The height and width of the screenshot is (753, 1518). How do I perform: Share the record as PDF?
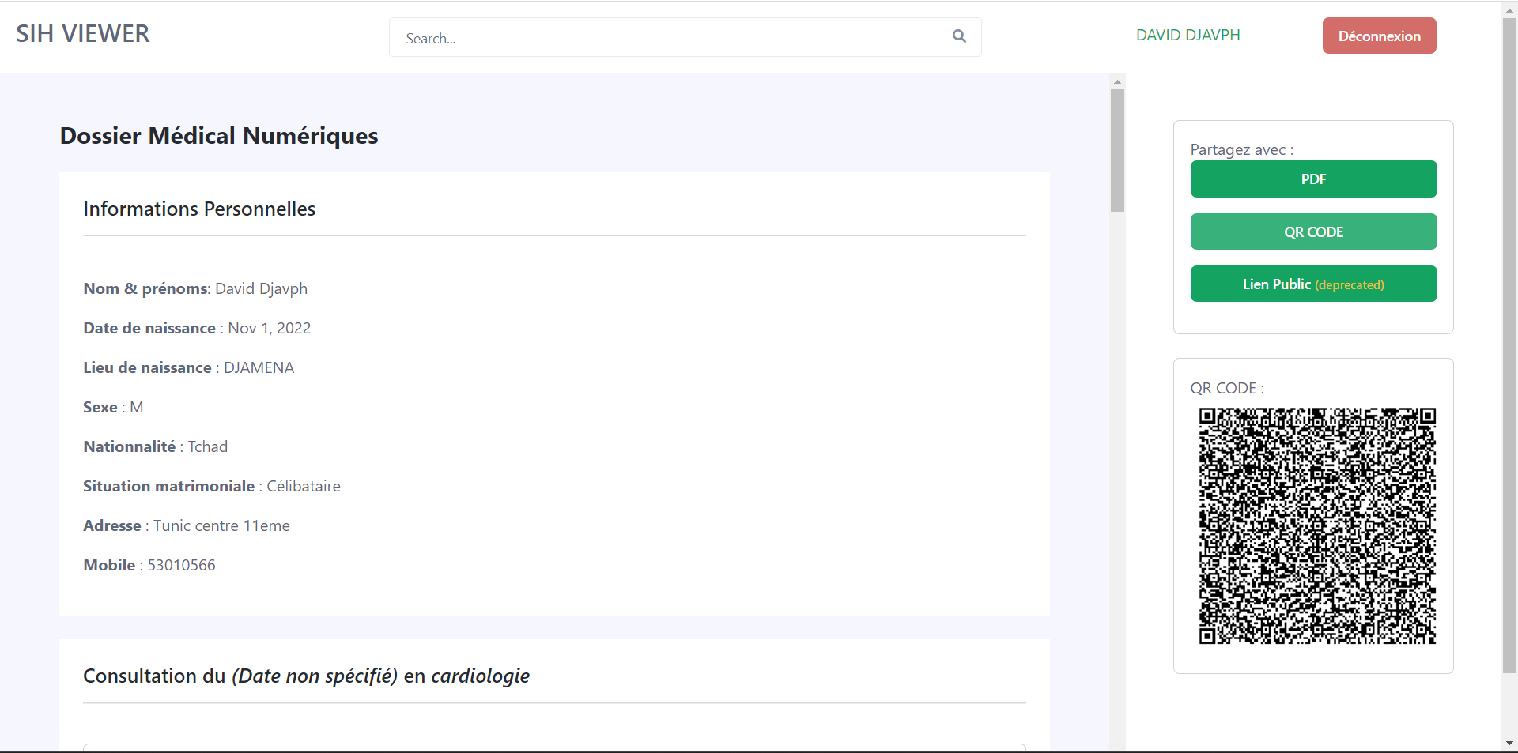point(1313,179)
